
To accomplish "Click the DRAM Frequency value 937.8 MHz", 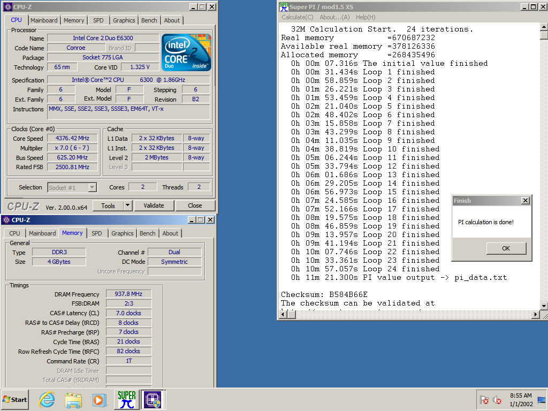I will (x=128, y=294).
